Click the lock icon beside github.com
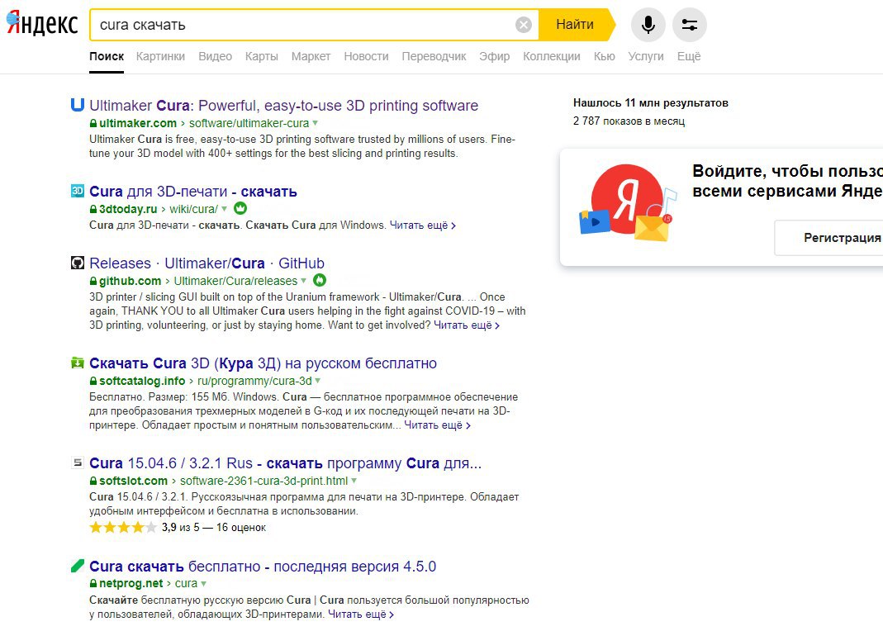The width and height of the screenshot is (883, 631). pos(93,281)
